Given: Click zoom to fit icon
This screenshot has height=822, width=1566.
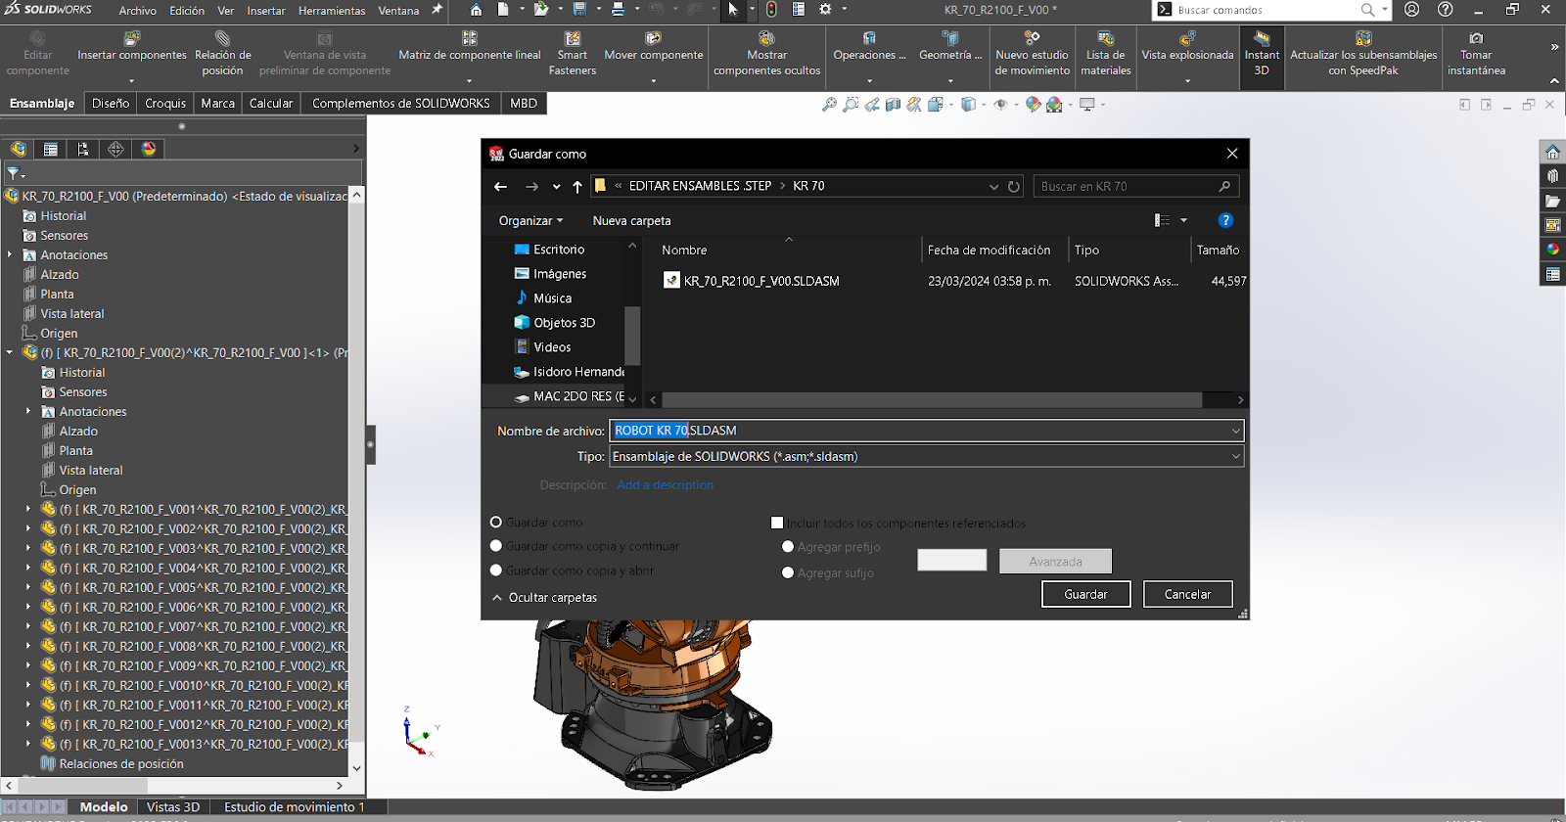Looking at the screenshot, I should point(829,104).
